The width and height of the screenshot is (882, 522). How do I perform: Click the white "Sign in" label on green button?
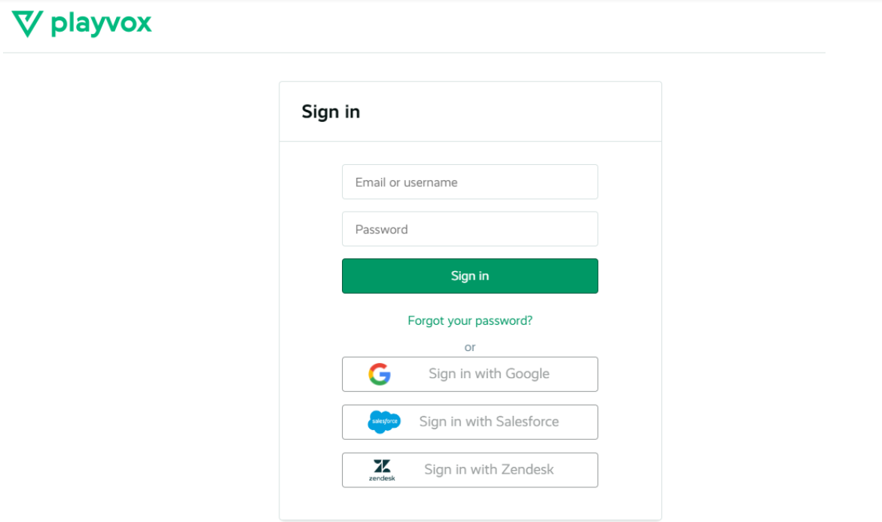pos(470,276)
